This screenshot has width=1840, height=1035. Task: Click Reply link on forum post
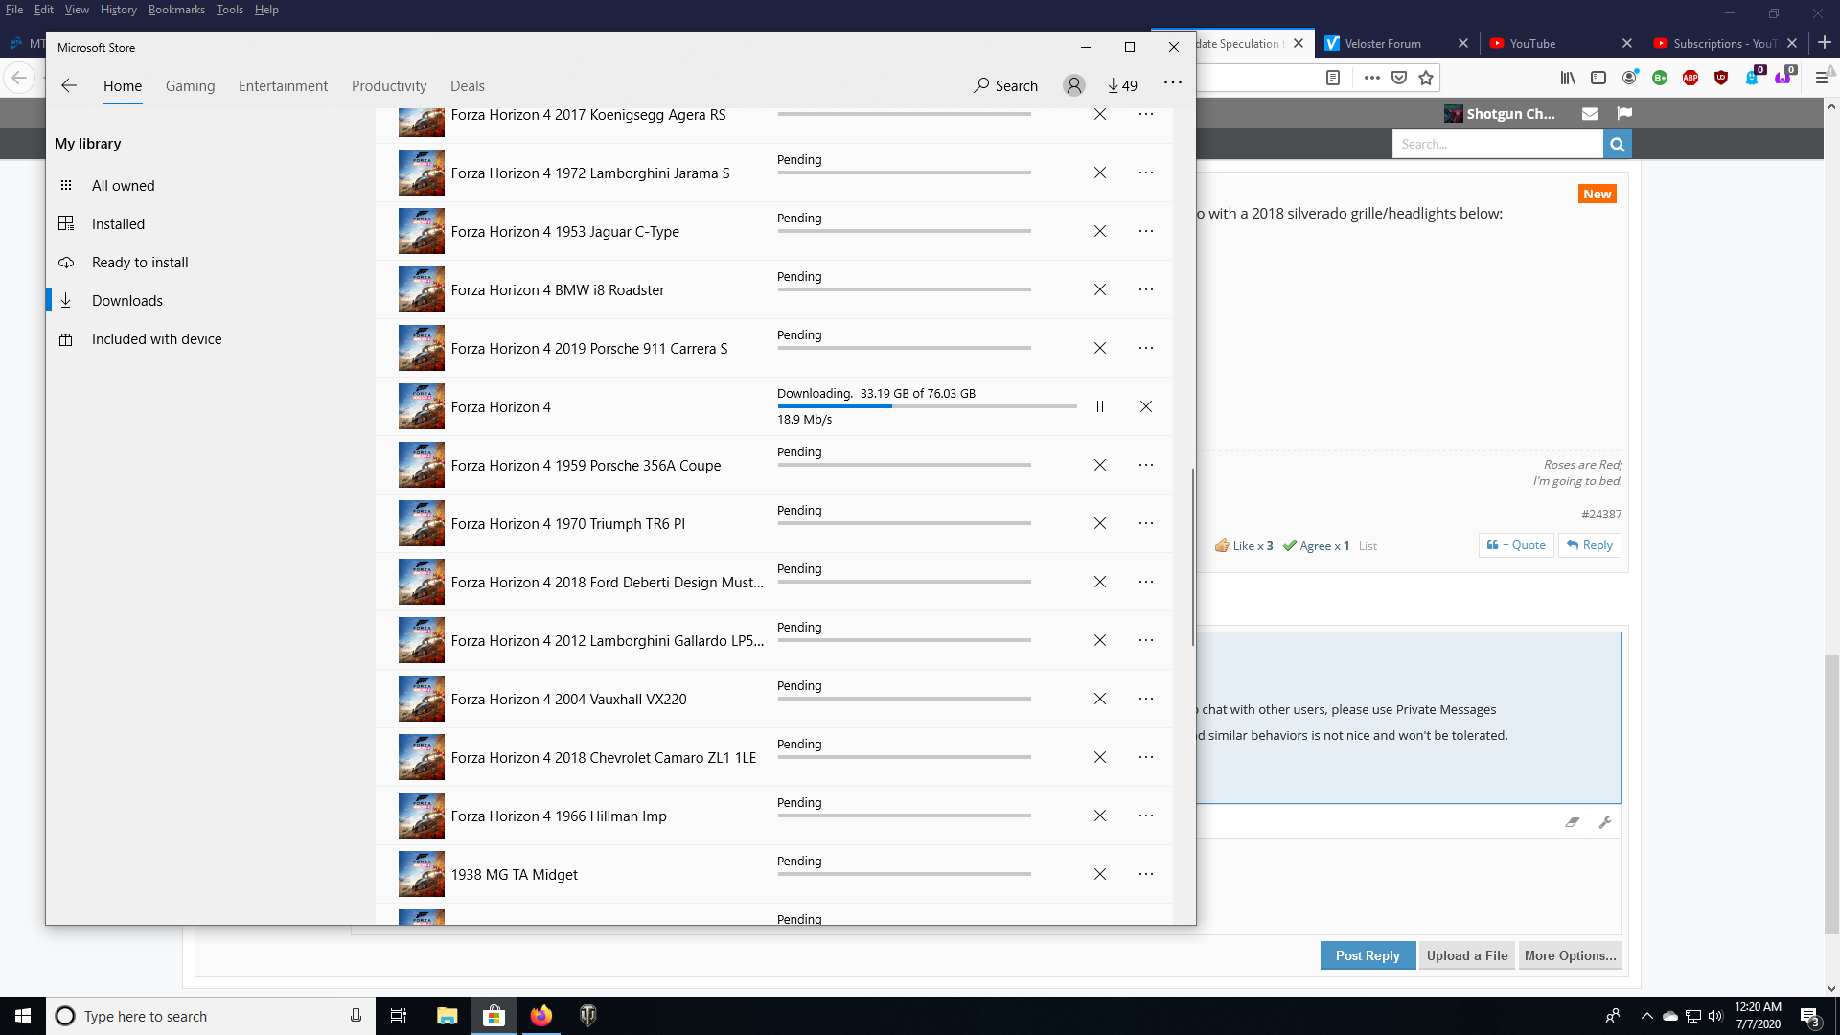[1590, 544]
